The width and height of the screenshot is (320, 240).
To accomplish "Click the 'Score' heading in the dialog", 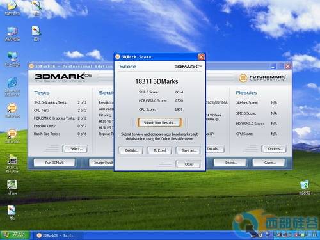I will click(128, 67).
